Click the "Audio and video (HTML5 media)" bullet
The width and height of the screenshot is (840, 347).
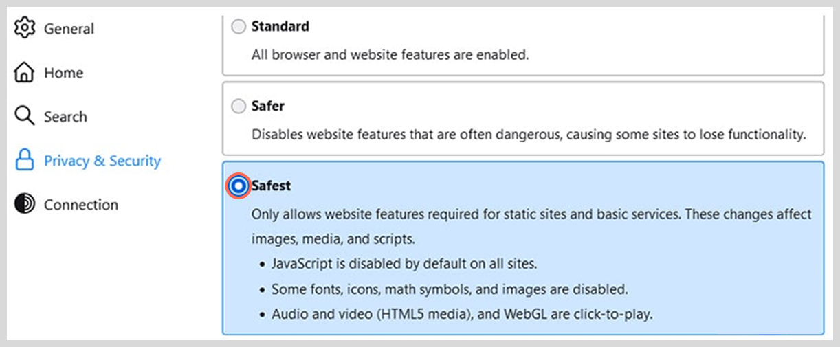(461, 315)
